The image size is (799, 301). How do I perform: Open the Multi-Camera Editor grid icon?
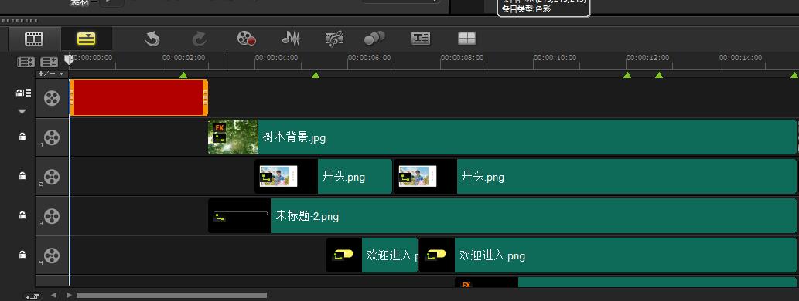(x=466, y=39)
